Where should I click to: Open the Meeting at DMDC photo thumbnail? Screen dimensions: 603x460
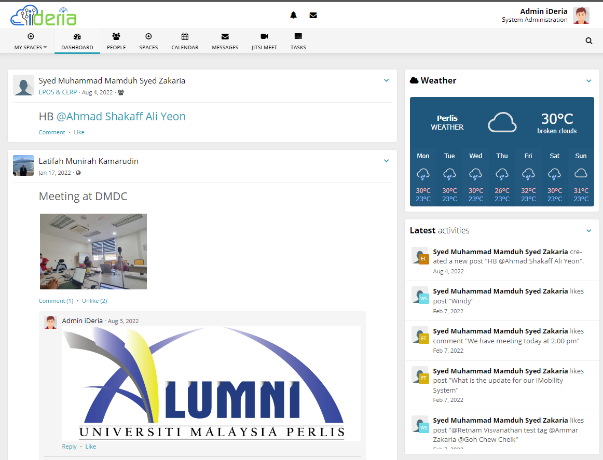coord(93,252)
